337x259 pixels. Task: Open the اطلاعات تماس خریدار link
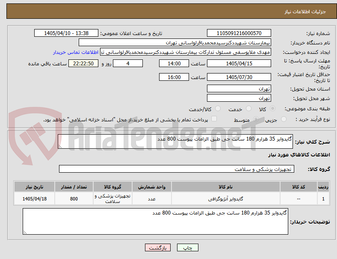[76, 52]
